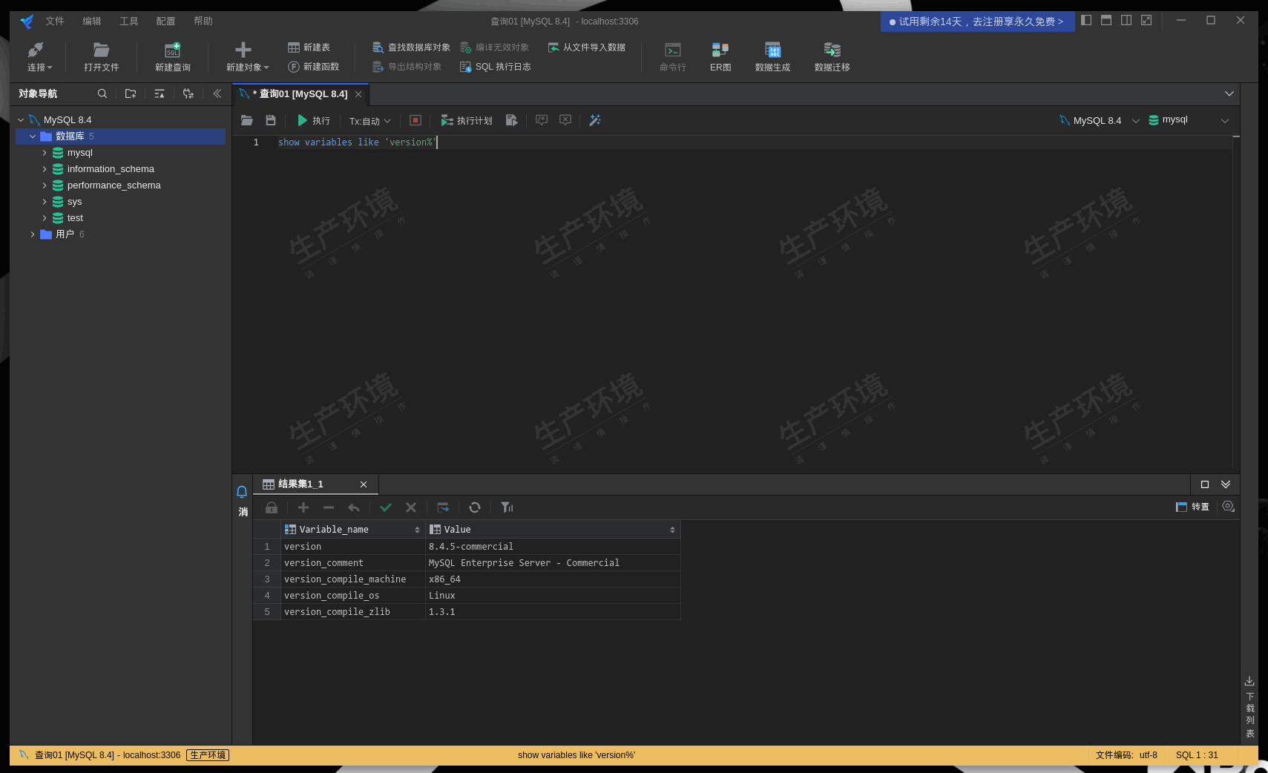Toggle the lock icon in the result toolbar

[271, 507]
